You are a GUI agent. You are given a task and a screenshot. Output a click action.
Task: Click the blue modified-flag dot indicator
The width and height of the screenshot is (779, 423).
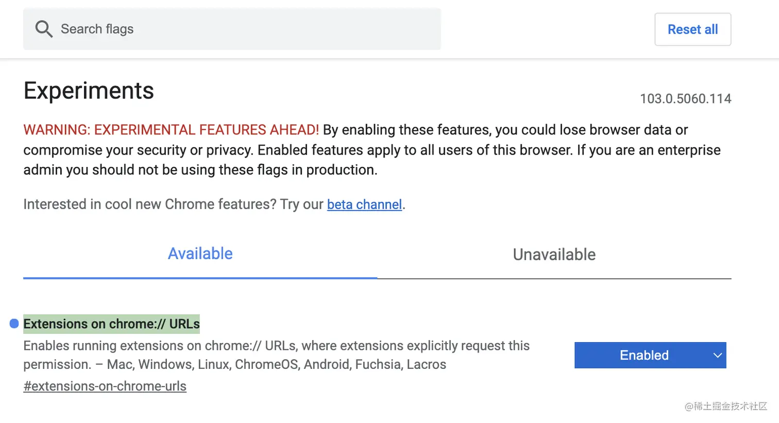14,324
